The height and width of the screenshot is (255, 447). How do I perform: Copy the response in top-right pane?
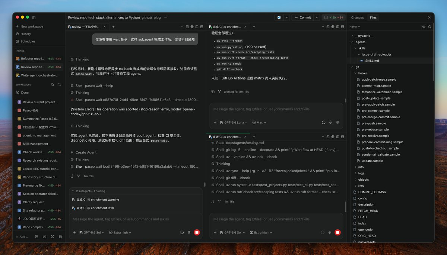pyautogui.click(x=213, y=91)
